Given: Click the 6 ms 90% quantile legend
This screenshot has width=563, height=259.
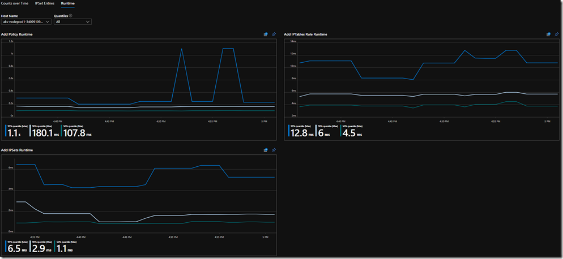Looking at the screenshot, I should (326, 131).
